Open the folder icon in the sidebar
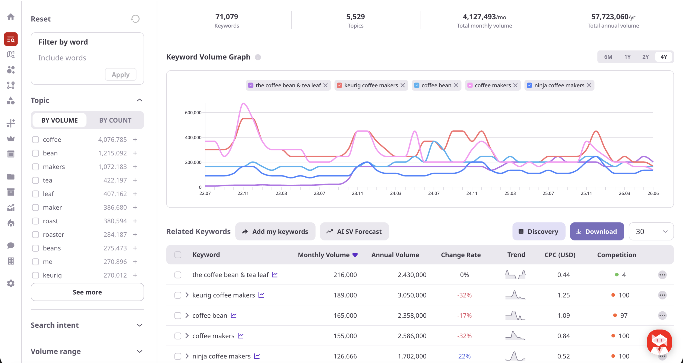The image size is (683, 363). point(11,177)
